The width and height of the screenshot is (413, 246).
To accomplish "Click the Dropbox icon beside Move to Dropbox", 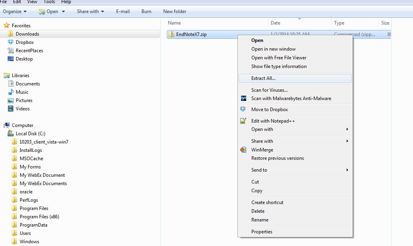I will pos(243,109).
